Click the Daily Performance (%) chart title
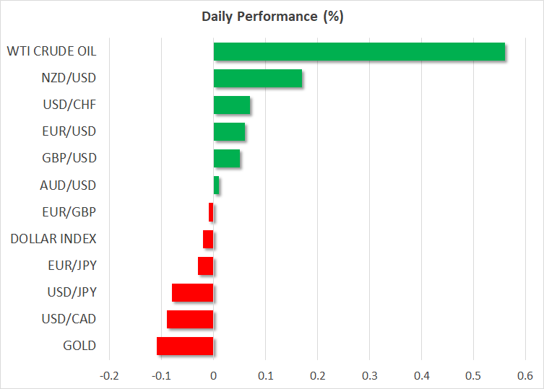 (272, 17)
